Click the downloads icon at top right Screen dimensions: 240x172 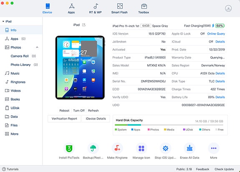228,8
